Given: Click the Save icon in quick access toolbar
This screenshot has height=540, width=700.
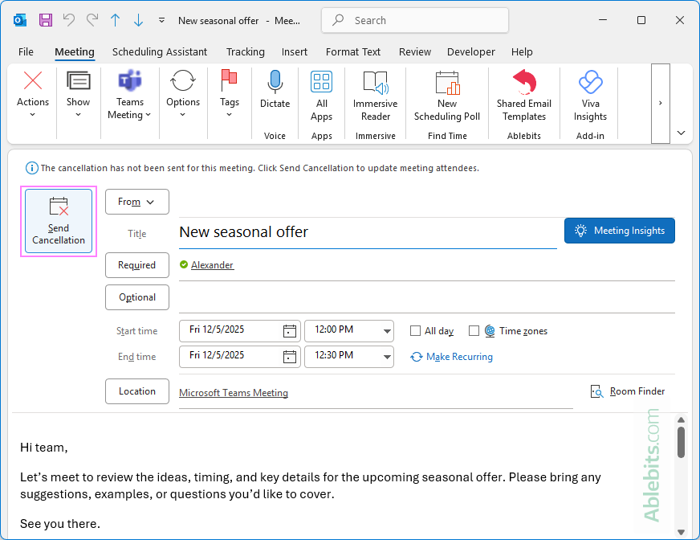Looking at the screenshot, I should pyautogui.click(x=44, y=19).
